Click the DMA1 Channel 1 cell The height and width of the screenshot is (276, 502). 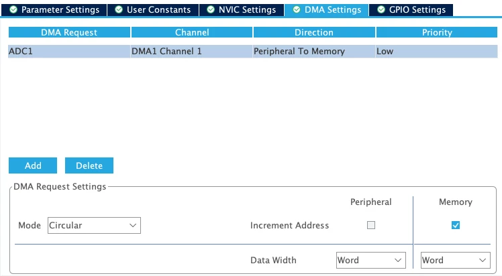[191, 52]
